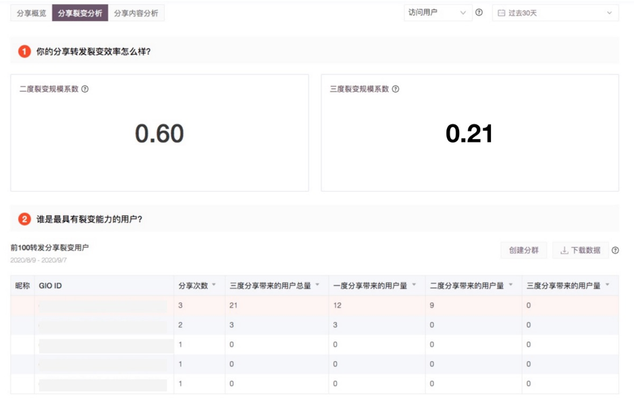
Task: Click the GIO ID column header
Action: click(51, 286)
